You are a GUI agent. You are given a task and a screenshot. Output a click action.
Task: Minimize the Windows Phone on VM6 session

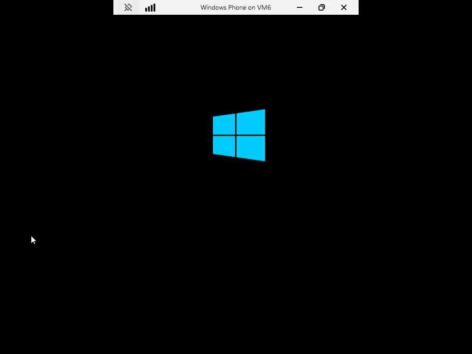coord(300,7)
